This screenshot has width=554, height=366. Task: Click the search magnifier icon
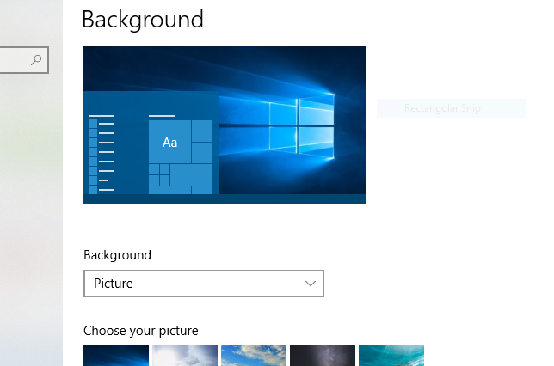[36, 60]
